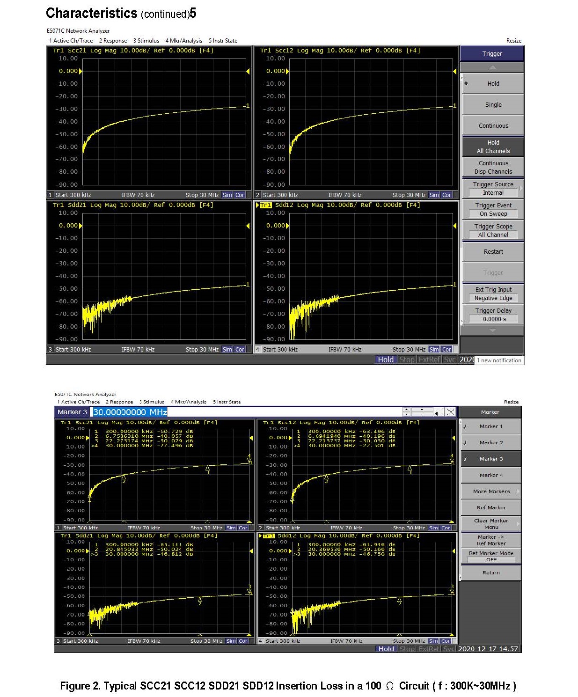Open 5 Instr State menu in Marker-menu window

(227, 402)
